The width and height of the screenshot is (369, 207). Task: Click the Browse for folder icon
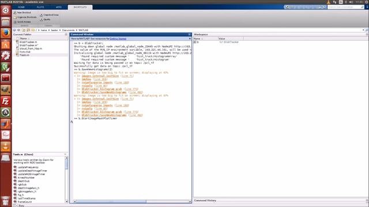28,30
